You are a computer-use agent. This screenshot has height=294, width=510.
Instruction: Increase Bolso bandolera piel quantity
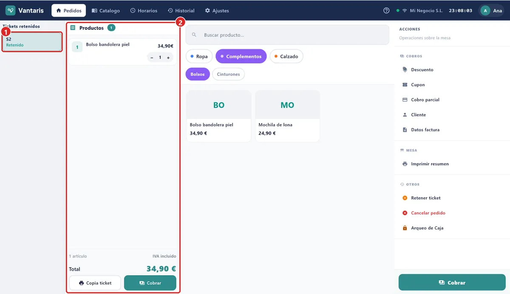click(168, 57)
